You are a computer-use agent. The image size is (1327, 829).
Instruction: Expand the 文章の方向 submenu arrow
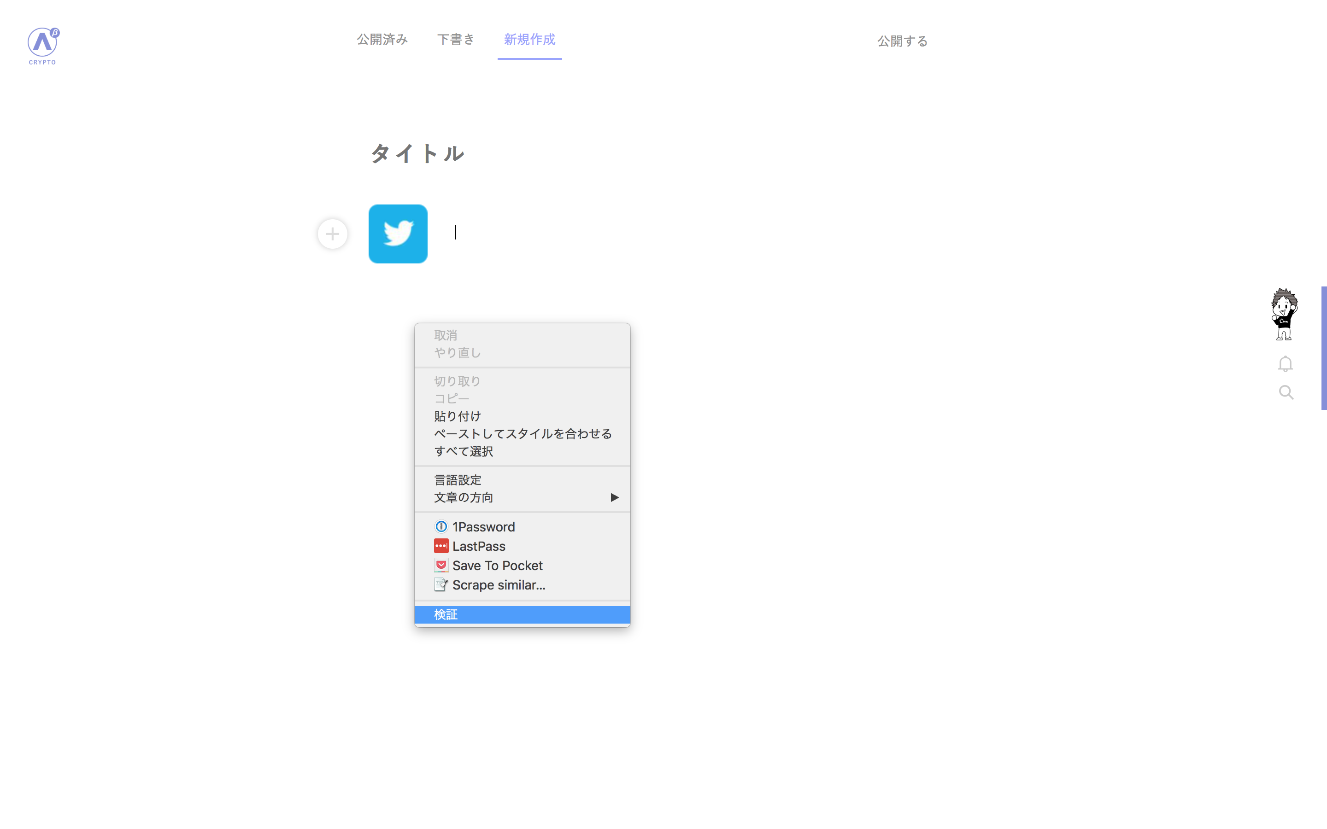coord(614,497)
